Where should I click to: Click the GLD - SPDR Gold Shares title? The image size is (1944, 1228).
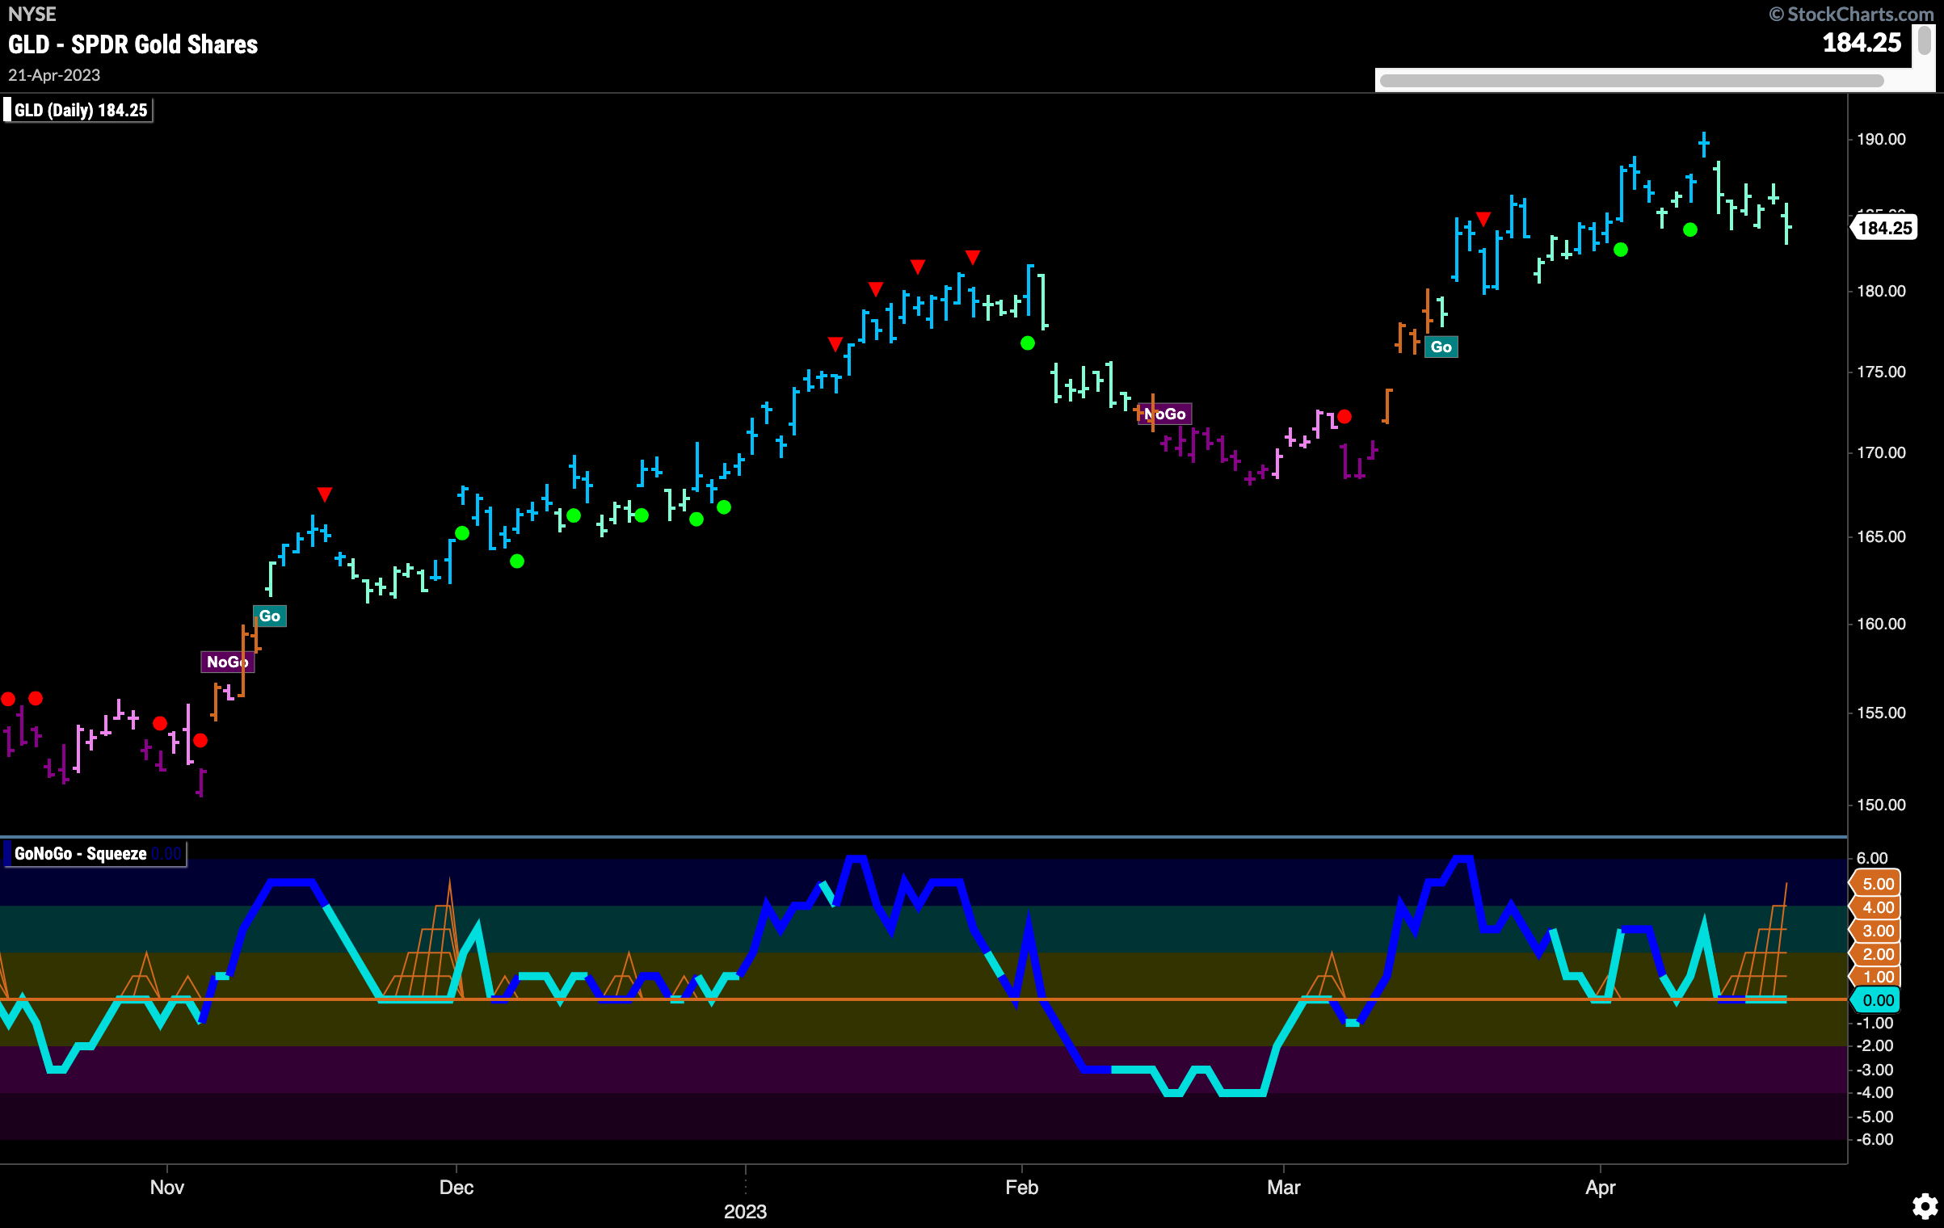133,44
